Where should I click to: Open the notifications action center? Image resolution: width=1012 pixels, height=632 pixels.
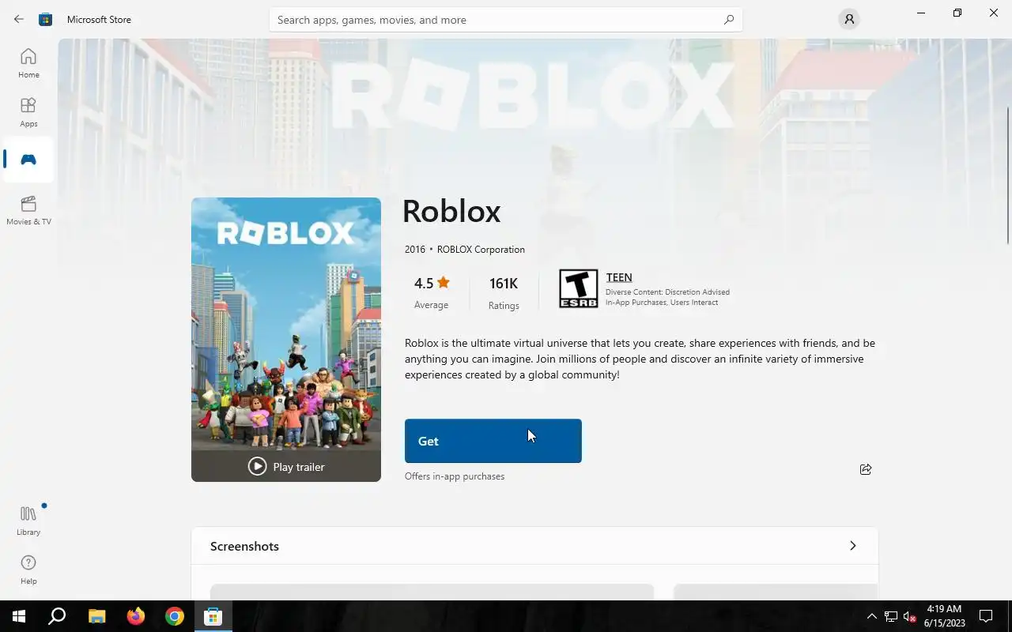coord(986,616)
